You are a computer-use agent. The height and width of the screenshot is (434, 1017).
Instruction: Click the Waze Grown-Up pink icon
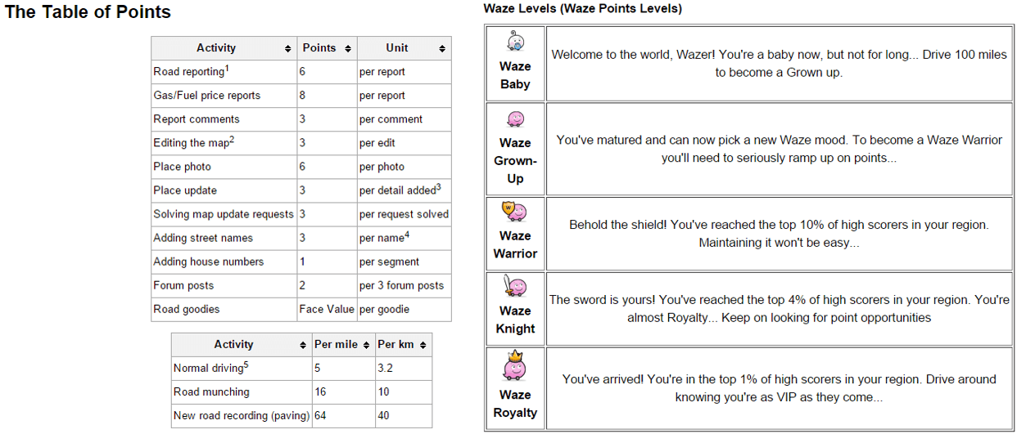[x=515, y=119]
